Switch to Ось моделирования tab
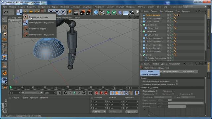212x119 pixels. 169,71
